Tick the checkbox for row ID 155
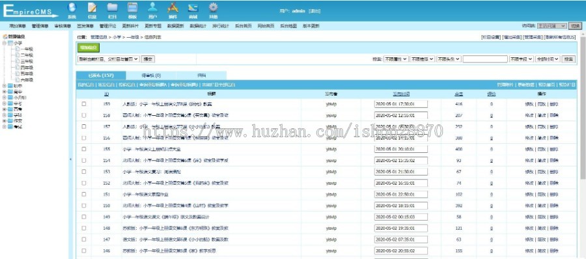Image resolution: width=586 pixels, height=259 pixels. [x=84, y=149]
